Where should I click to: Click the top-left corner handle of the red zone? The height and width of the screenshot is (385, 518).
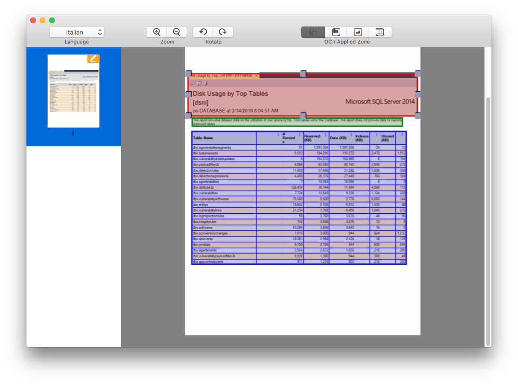188,73
